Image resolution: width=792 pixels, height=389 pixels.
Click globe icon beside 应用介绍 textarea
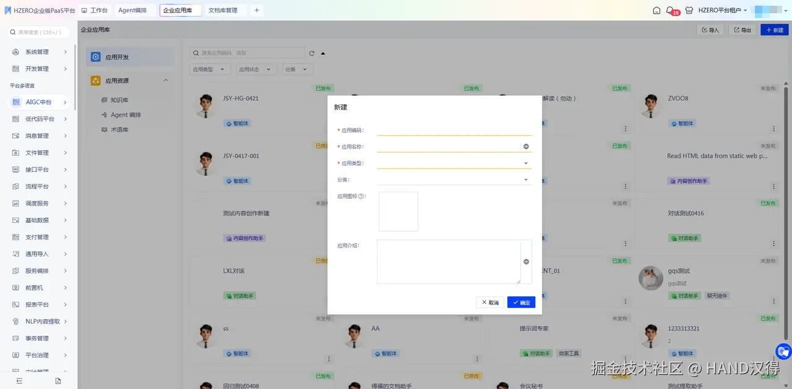526,262
